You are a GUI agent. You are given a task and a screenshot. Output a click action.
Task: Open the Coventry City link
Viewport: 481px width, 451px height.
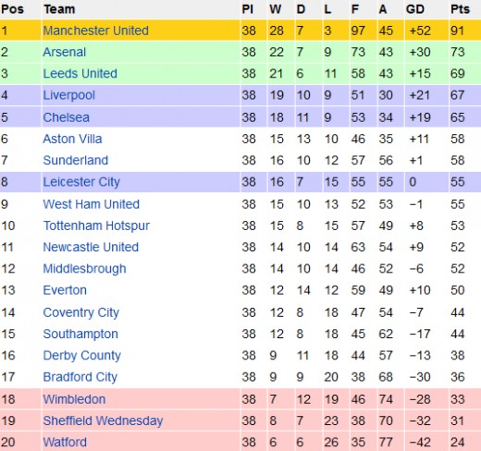[81, 313]
